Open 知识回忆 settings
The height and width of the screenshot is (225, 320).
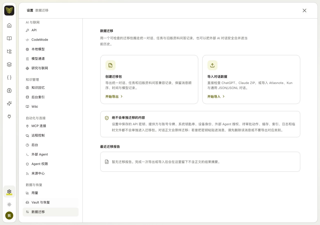[x=50, y=88]
